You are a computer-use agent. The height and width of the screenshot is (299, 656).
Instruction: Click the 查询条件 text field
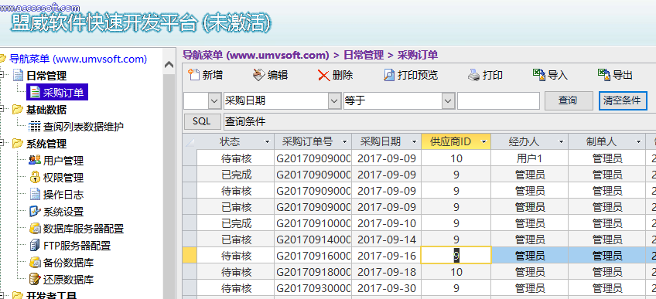tap(439, 122)
